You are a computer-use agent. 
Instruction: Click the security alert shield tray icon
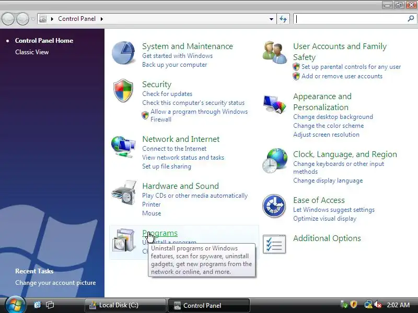pyautogui.click(x=354, y=305)
